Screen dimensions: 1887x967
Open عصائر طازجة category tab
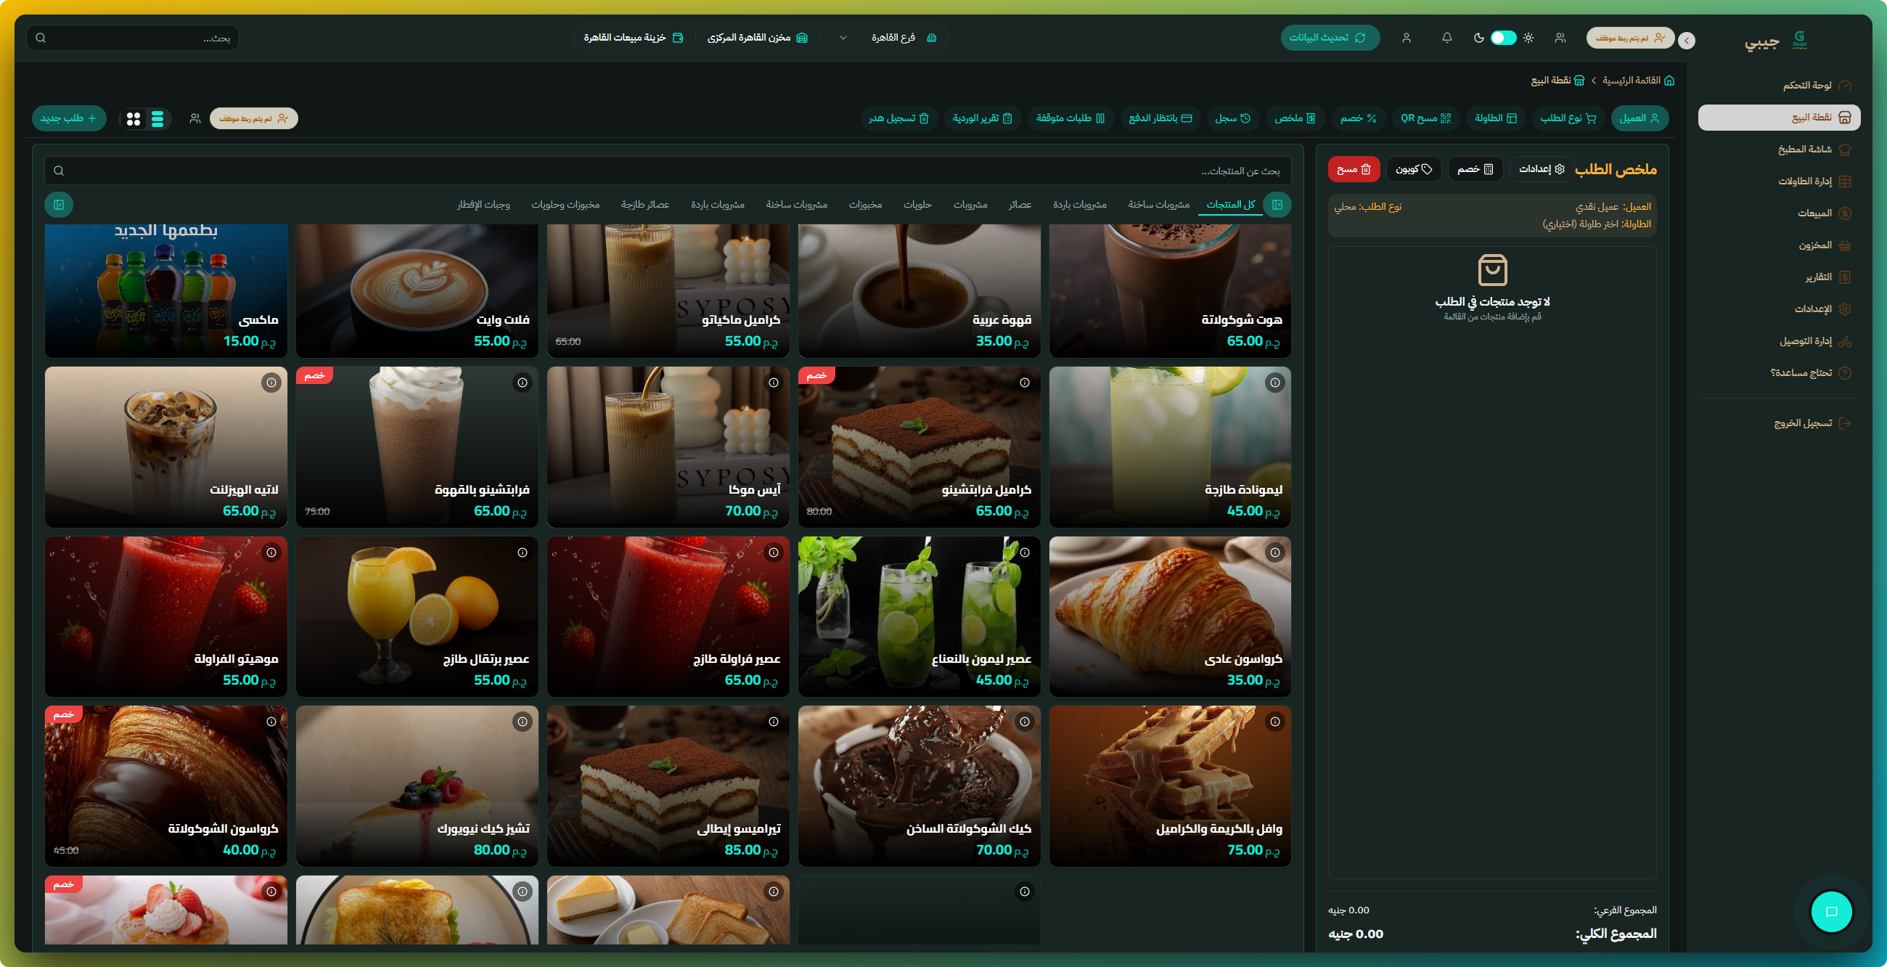click(x=644, y=205)
